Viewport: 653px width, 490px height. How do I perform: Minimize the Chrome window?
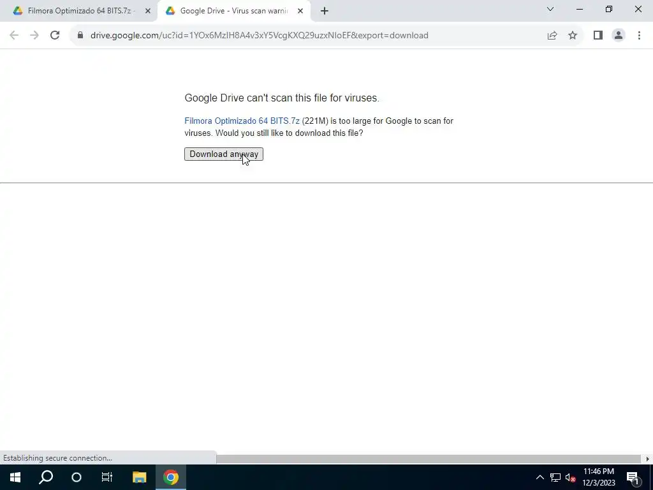click(x=579, y=9)
